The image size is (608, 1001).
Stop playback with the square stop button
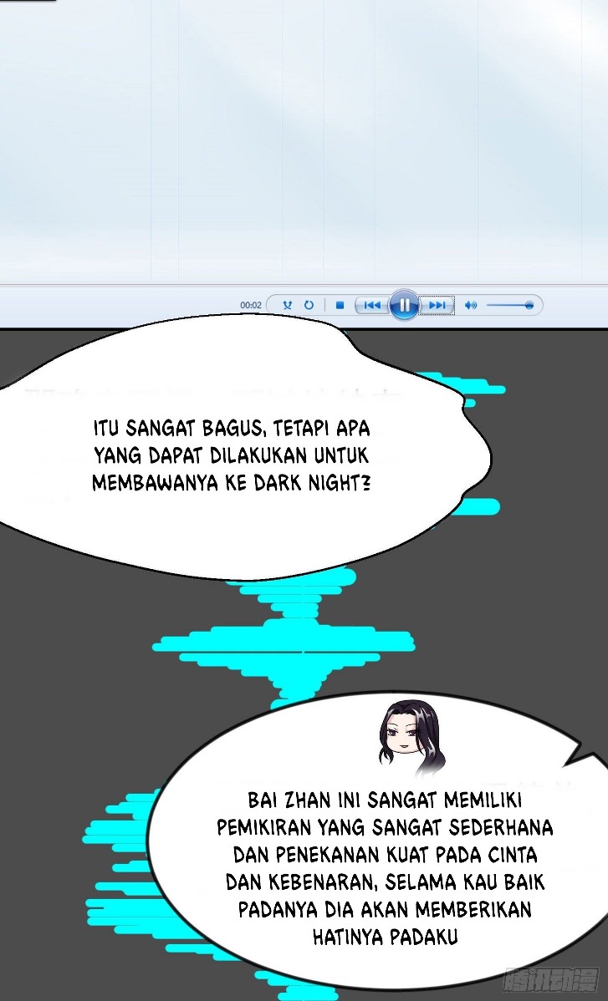(340, 306)
